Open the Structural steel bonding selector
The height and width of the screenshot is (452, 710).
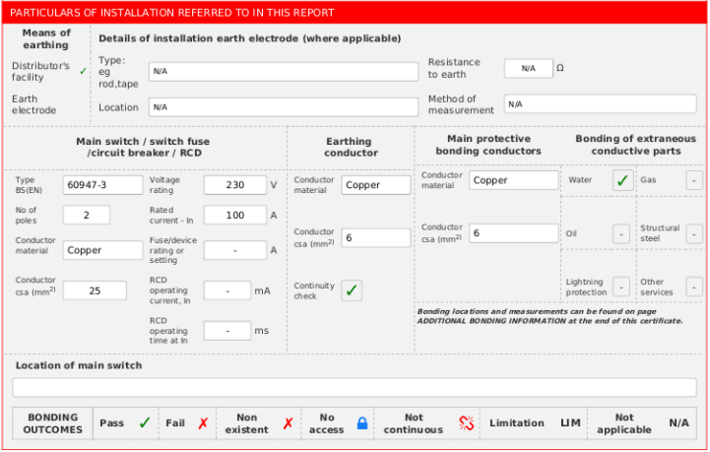[x=694, y=233]
